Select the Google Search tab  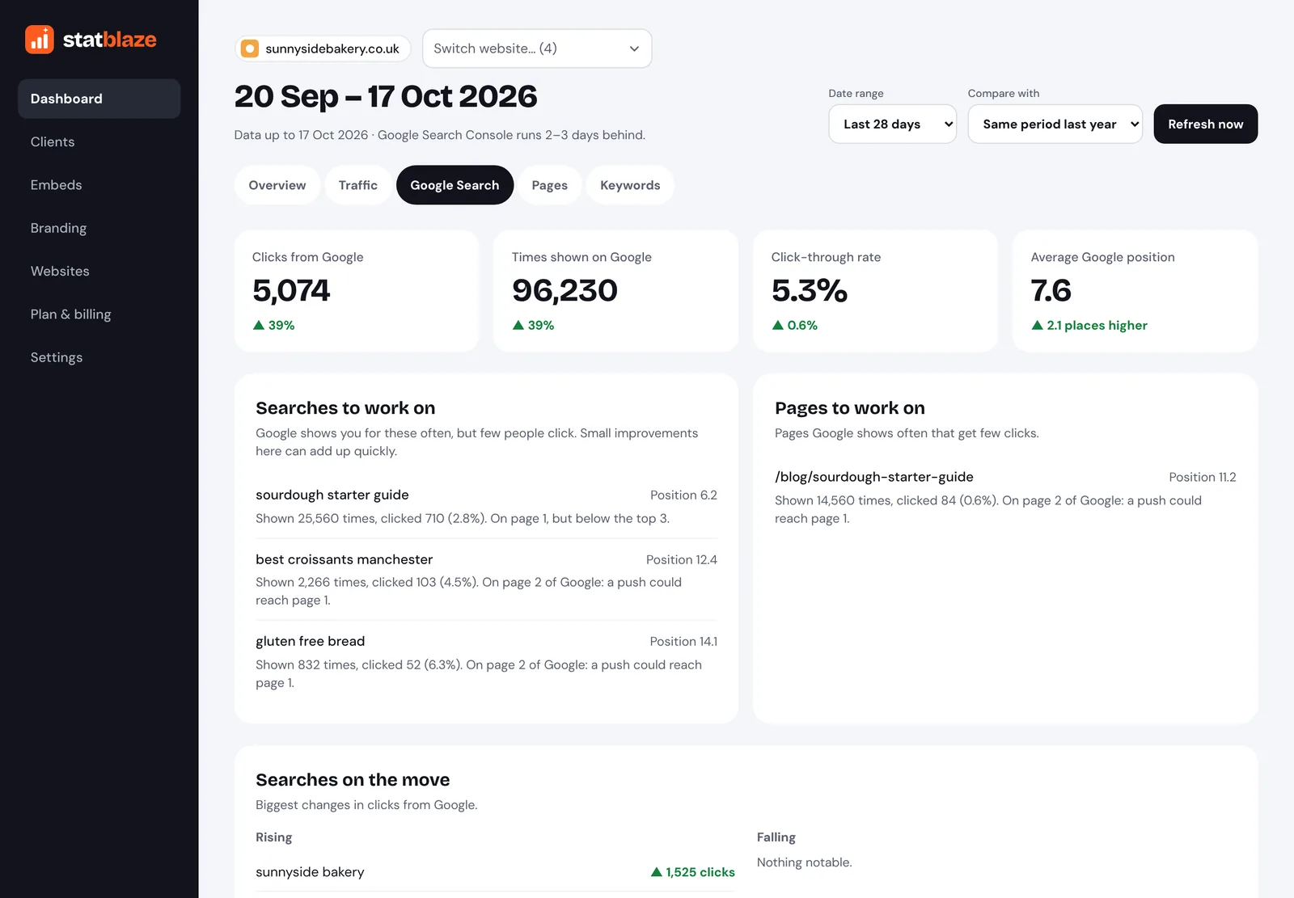[455, 185]
